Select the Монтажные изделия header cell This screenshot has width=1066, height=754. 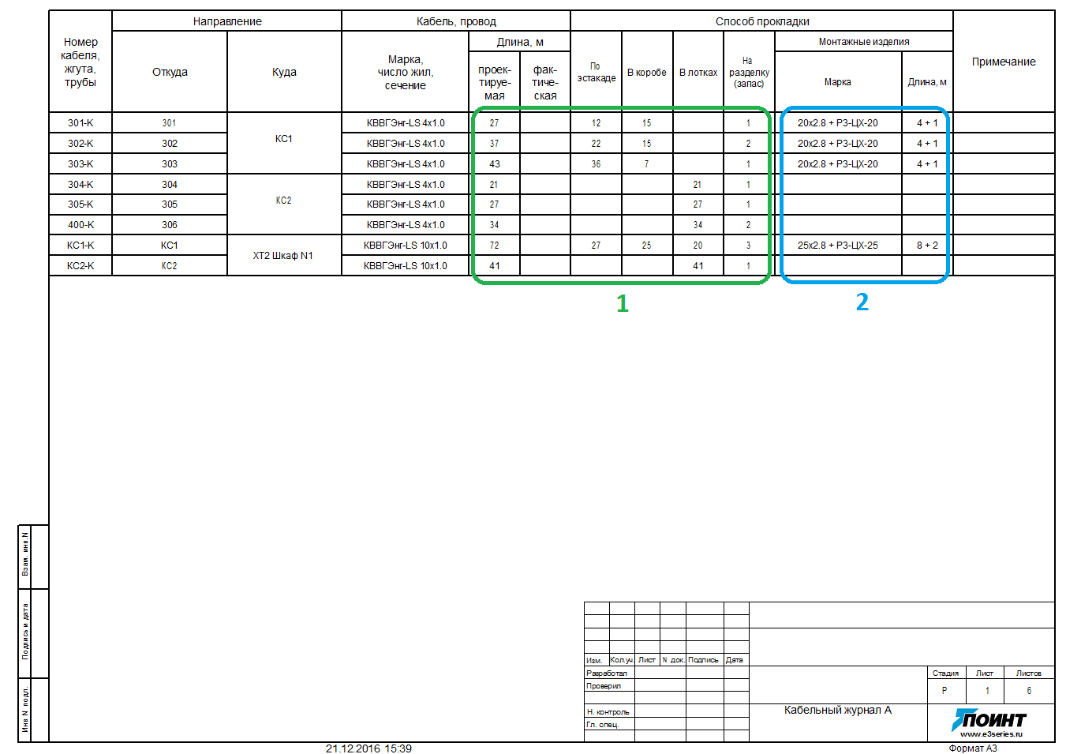[863, 42]
